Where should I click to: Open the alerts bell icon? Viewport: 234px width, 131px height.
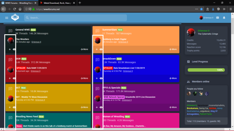click(224, 18)
